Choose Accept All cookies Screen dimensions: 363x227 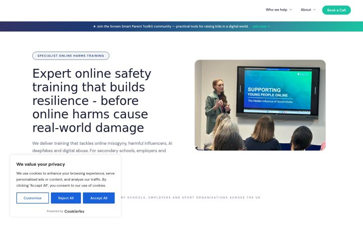(x=99, y=198)
